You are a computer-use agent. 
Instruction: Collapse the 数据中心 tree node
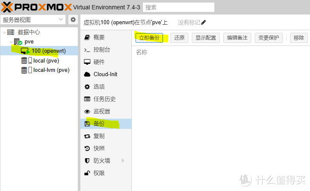[x=4, y=32]
